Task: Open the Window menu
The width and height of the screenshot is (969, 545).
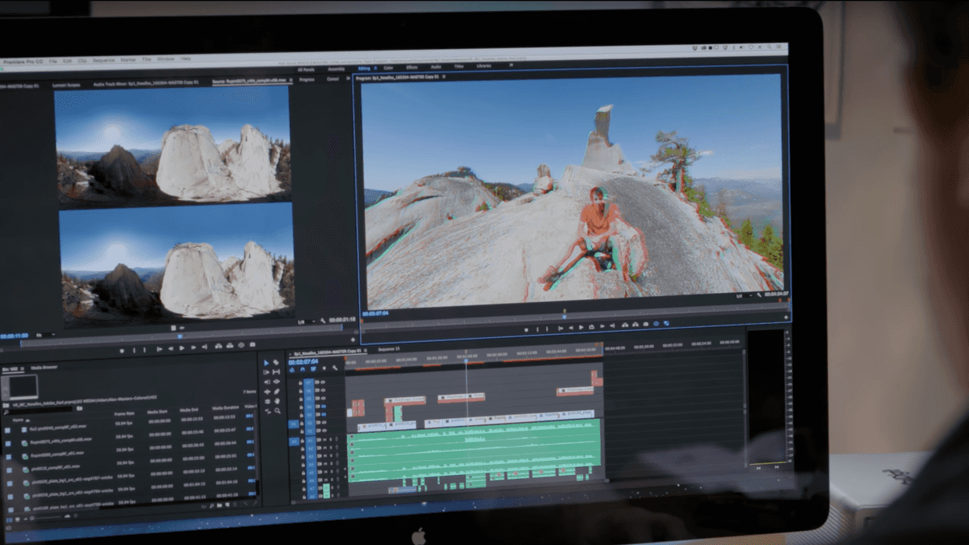Action: tap(166, 59)
